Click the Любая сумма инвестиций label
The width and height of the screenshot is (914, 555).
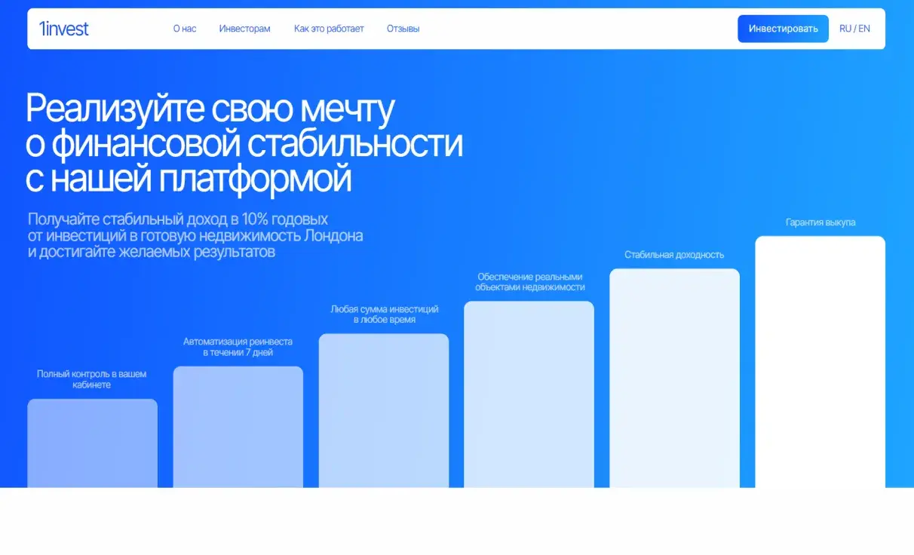pyautogui.click(x=383, y=313)
